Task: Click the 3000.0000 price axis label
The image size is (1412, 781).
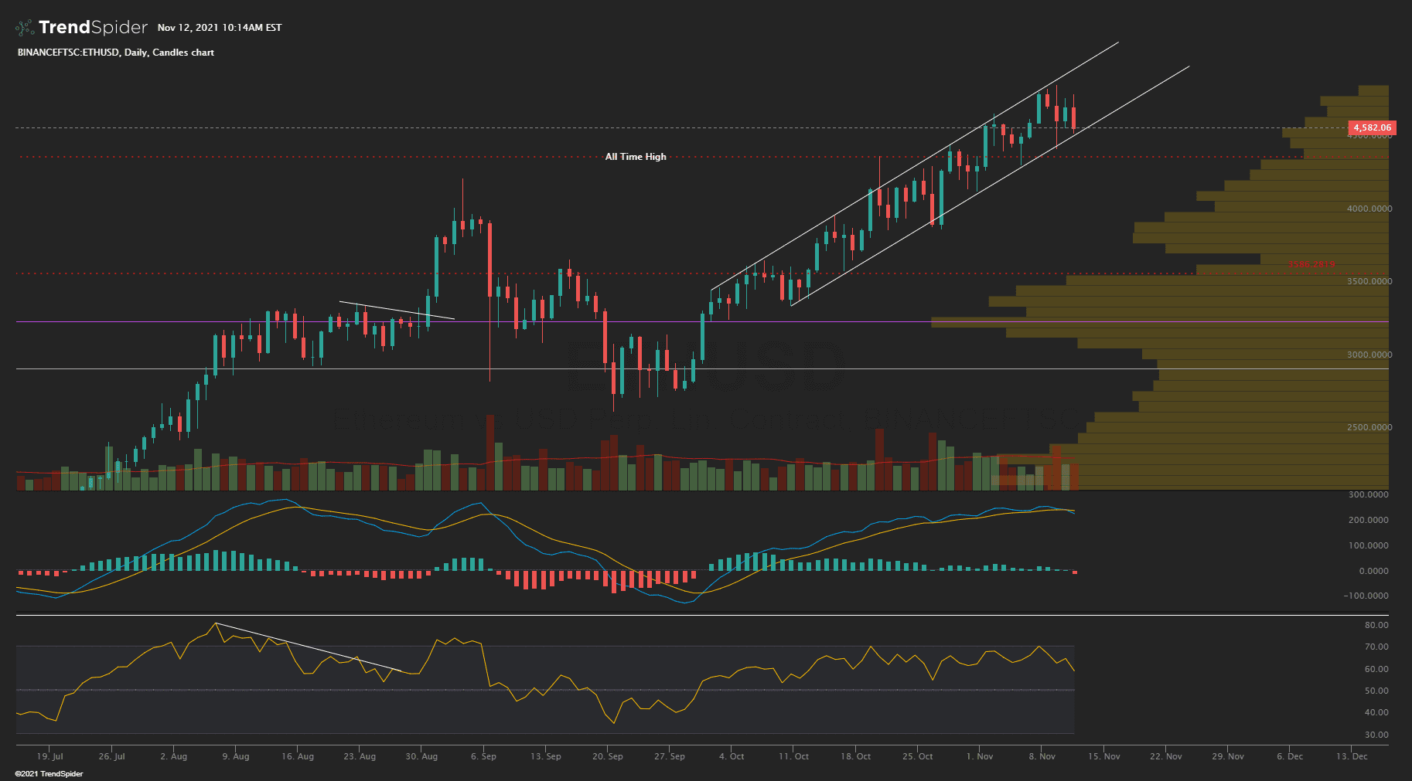Action: tap(1369, 355)
